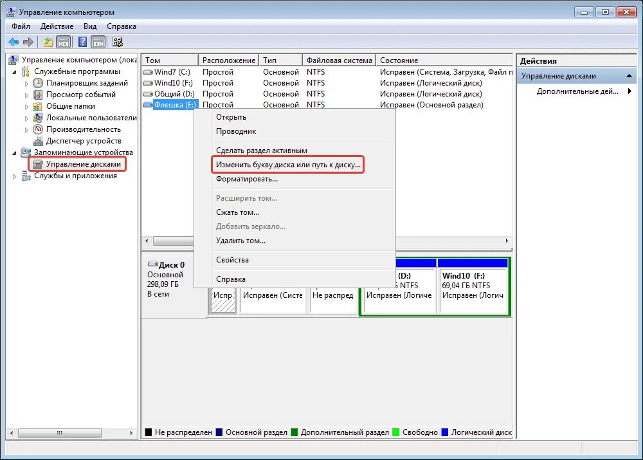
Task: Select the Планировщик заданий clock icon
Action: (x=38, y=83)
